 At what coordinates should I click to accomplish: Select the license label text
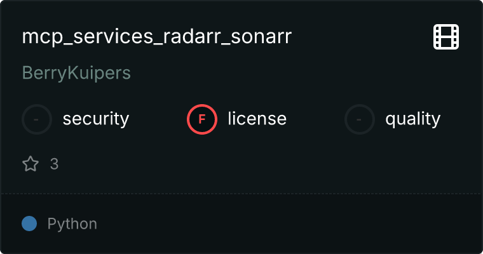[x=257, y=119]
